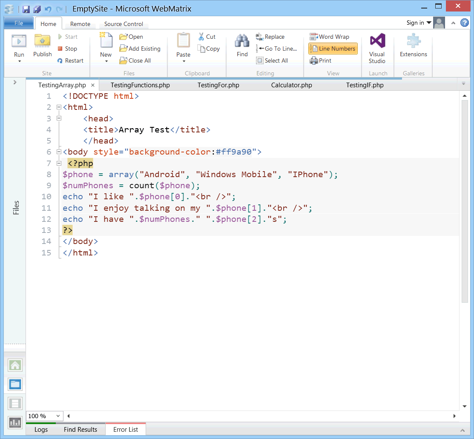Open the Reports workspace icon

pos(15,422)
